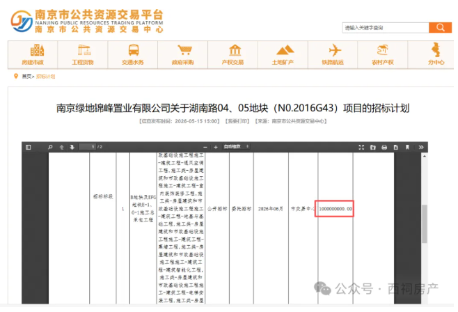The image size is (458, 312).
Task: Open the PDF find search tool
Action: coord(50,147)
